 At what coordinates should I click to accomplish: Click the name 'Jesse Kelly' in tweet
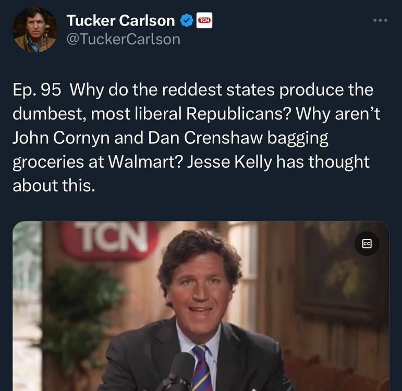click(229, 162)
